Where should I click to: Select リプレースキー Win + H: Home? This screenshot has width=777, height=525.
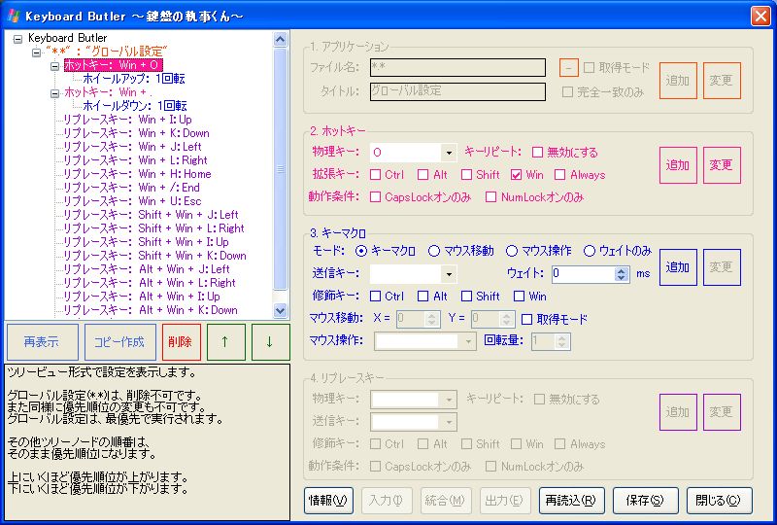(137, 174)
